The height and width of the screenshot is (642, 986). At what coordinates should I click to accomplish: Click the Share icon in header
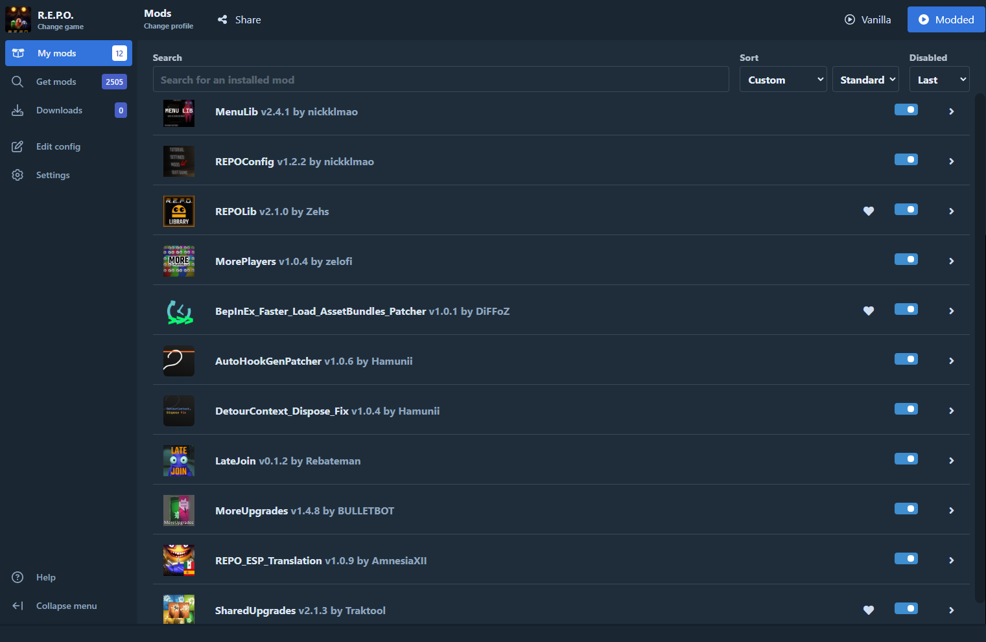click(222, 19)
